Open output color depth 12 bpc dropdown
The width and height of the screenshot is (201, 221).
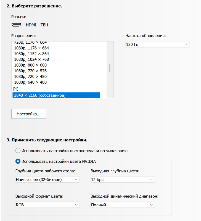point(123,179)
